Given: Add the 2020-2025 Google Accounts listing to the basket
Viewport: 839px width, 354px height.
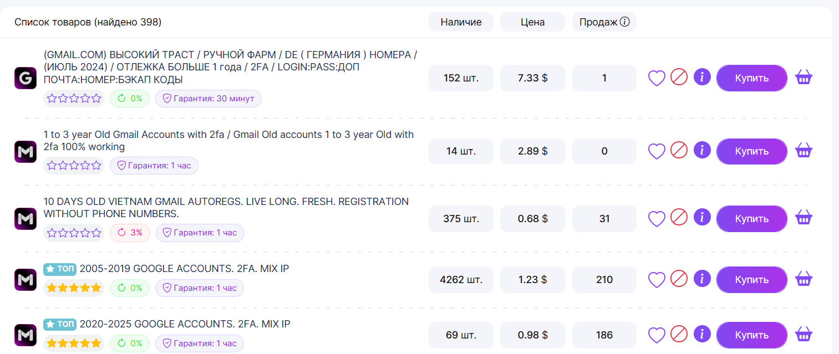Looking at the screenshot, I should [x=804, y=334].
